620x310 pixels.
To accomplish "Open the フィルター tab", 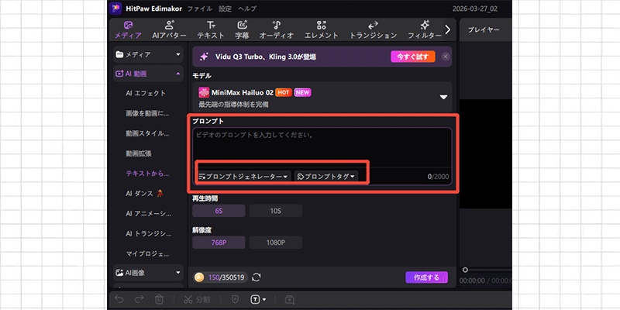I will coord(425,30).
